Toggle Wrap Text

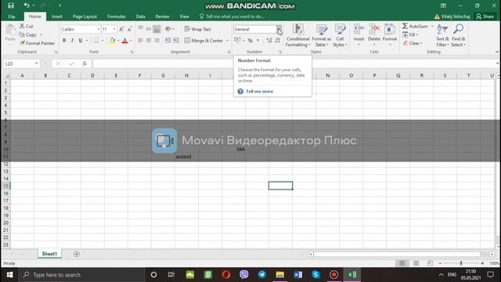point(197,29)
